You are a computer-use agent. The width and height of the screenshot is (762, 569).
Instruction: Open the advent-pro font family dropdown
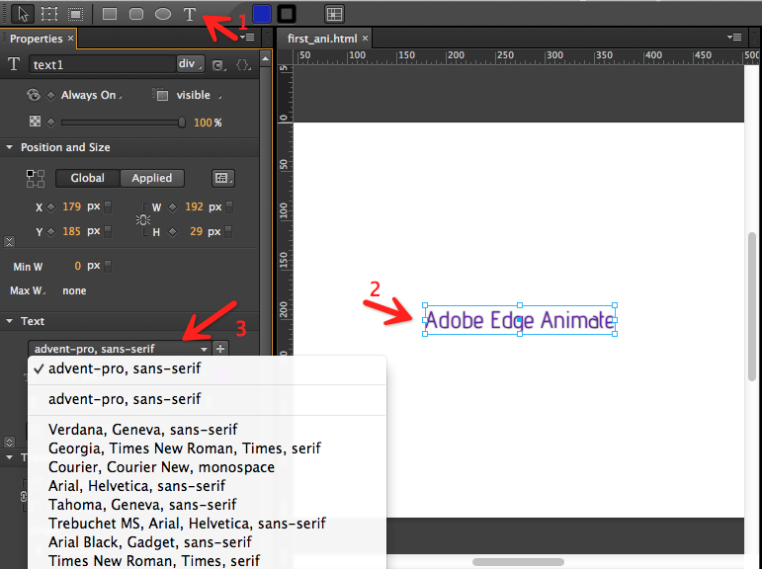[x=120, y=349]
